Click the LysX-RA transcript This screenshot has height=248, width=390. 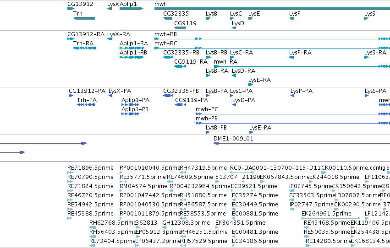[x=110, y=39]
